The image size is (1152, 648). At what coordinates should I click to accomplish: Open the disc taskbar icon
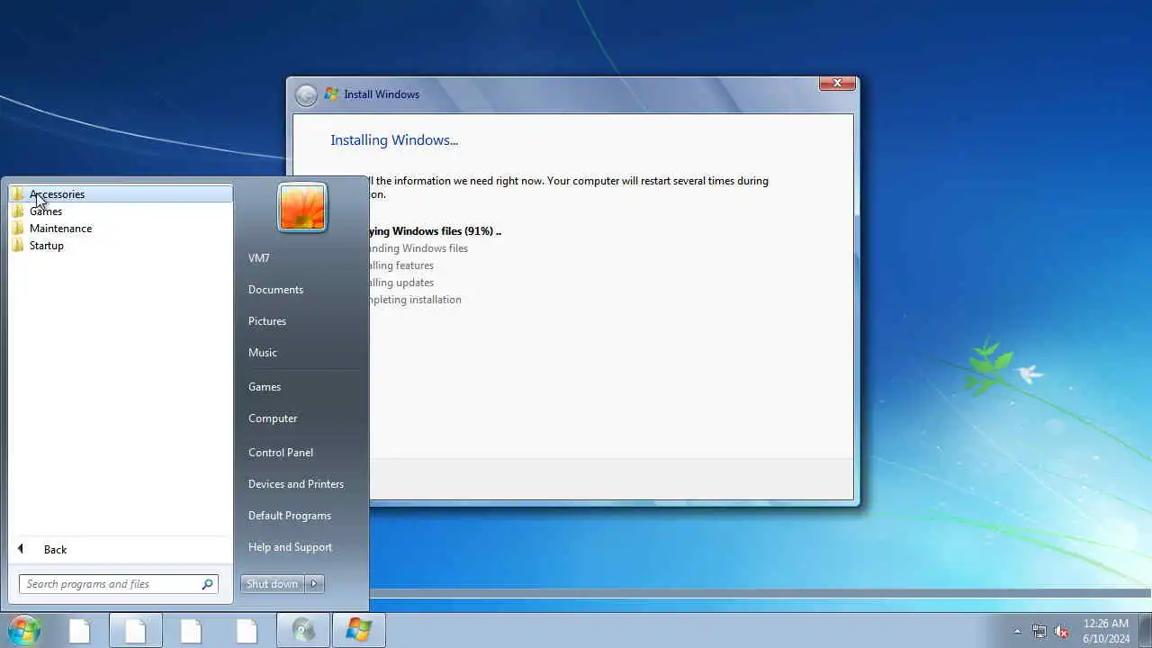(303, 630)
